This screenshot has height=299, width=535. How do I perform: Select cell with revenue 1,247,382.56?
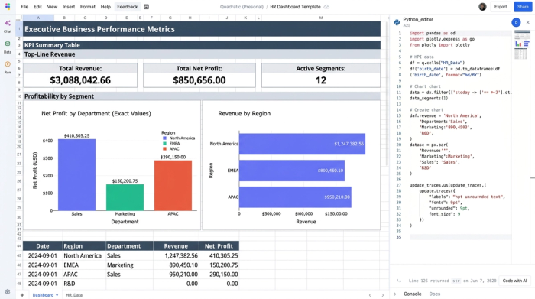point(176,255)
